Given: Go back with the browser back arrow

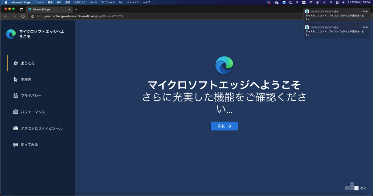Looking at the screenshot, I should (x=6, y=16).
